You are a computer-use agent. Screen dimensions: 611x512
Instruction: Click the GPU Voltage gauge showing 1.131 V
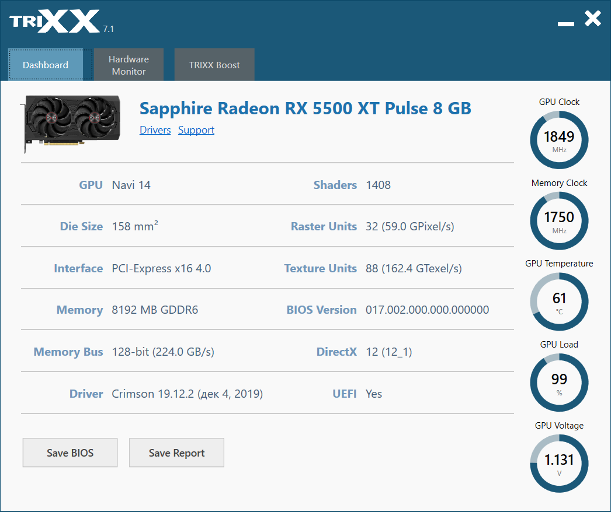coord(559,464)
